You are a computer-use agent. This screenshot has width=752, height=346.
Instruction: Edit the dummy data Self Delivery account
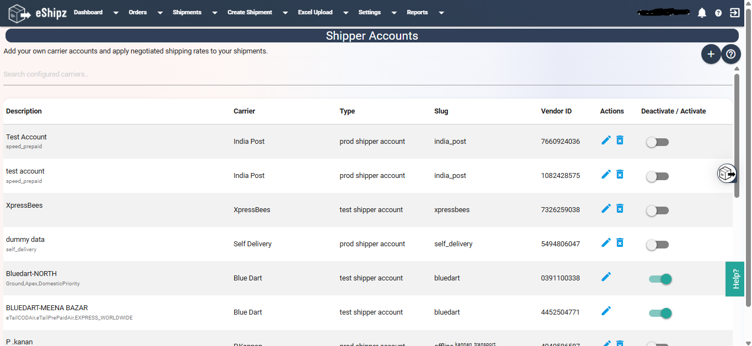coord(606,242)
